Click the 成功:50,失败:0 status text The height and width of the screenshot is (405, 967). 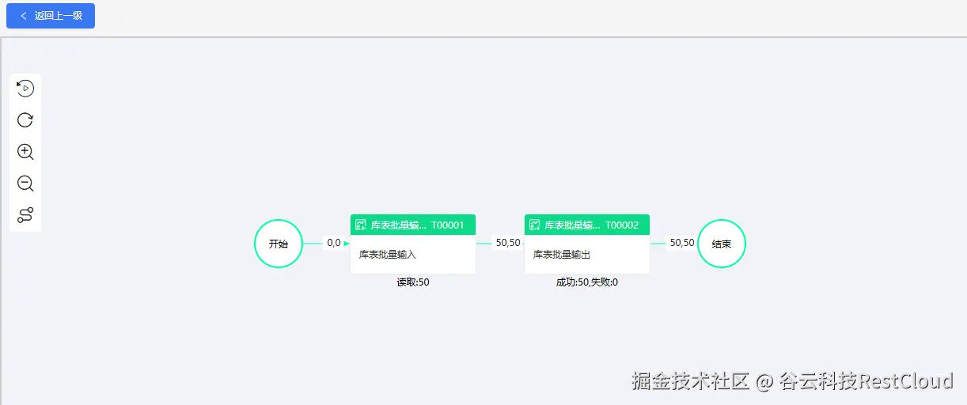click(587, 282)
